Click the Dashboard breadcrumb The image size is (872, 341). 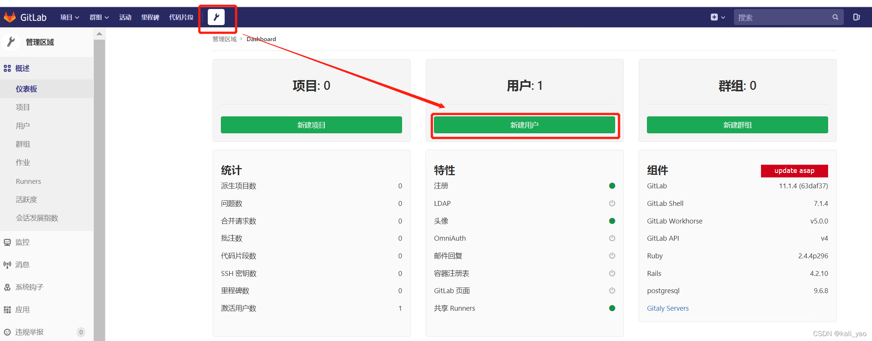coord(261,39)
